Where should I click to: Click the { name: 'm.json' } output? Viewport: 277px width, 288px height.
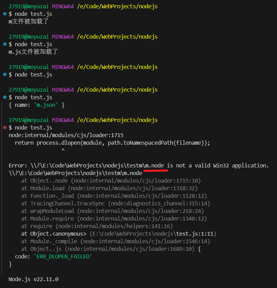[37, 105]
